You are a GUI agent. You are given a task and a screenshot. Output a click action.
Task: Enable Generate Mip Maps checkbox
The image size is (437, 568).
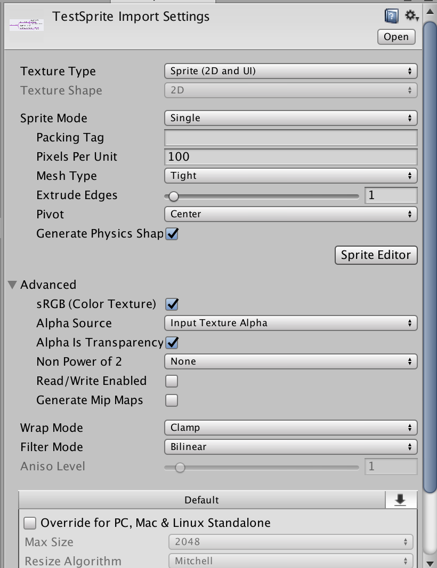[x=172, y=400]
